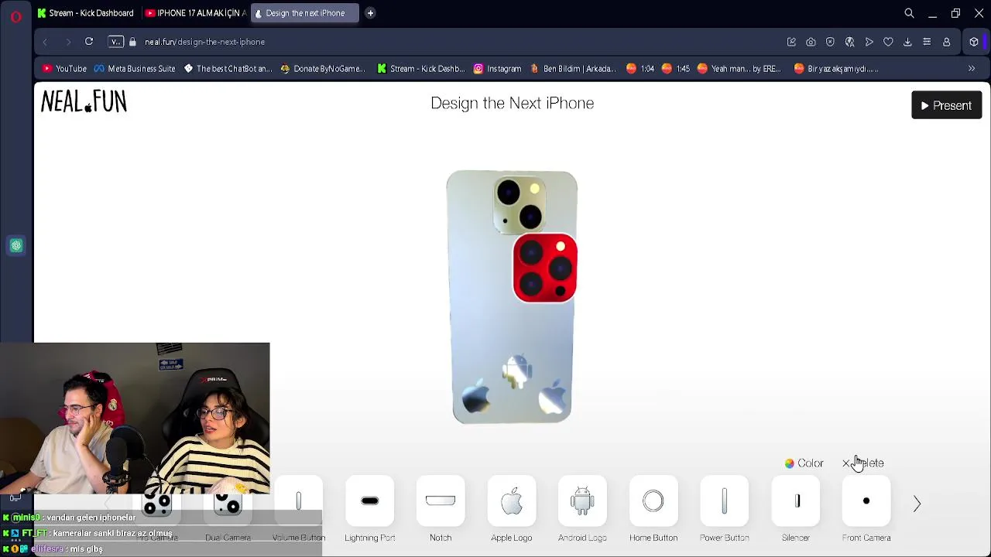Select the left Apple logo on phone
Image resolution: width=991 pixels, height=557 pixels.
click(x=475, y=397)
